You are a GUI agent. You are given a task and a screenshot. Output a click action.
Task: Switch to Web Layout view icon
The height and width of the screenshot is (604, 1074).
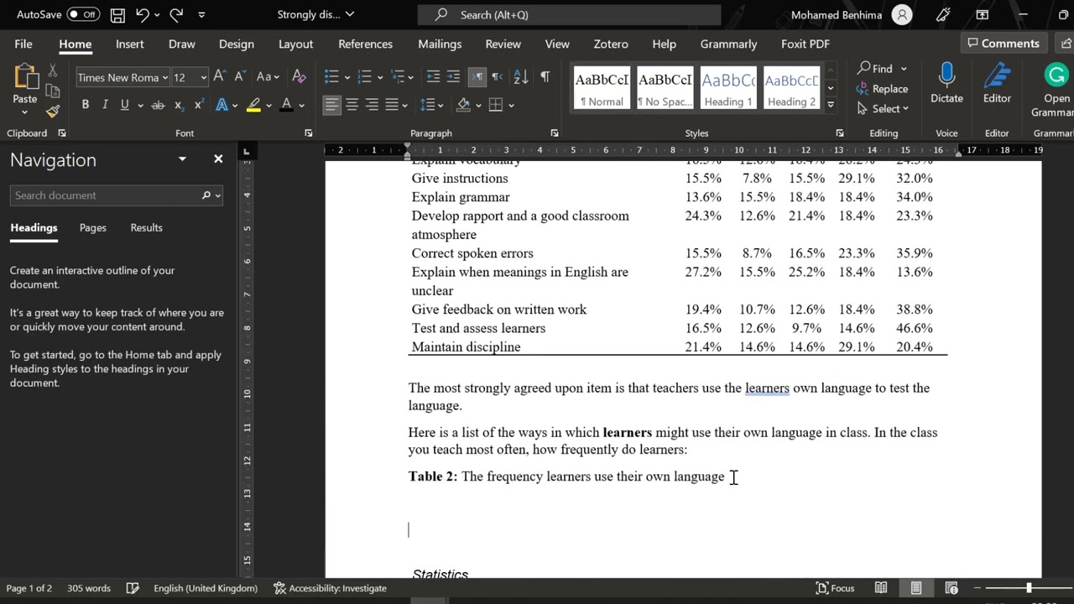pos(951,588)
